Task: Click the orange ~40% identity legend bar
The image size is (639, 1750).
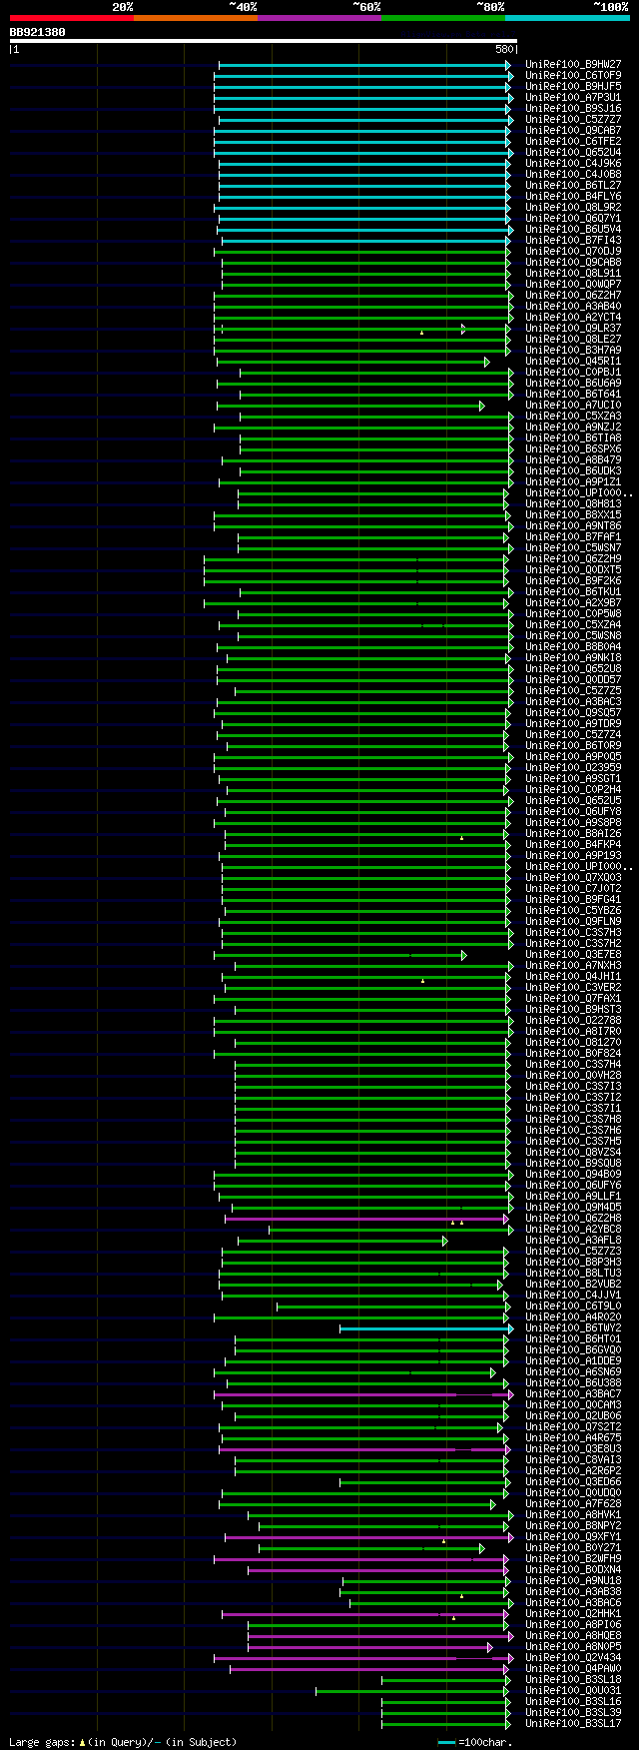Action: pos(196,18)
